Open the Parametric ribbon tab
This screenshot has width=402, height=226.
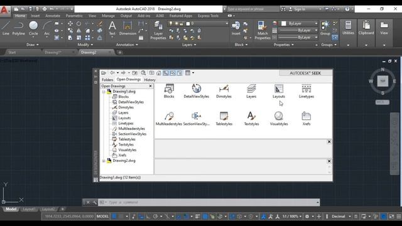74,16
